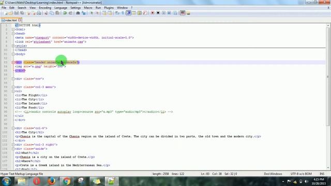331x186 pixels.
Task: Open the Language menu
Action: 61,8
